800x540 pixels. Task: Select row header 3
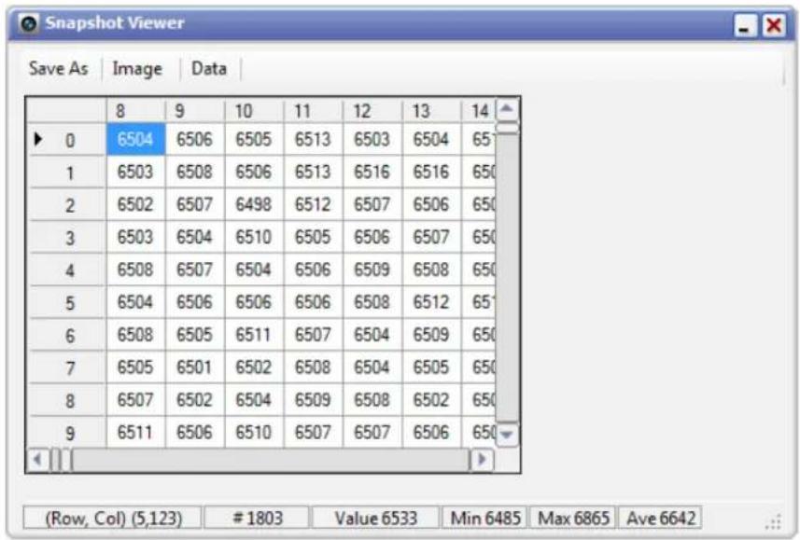[x=66, y=237]
